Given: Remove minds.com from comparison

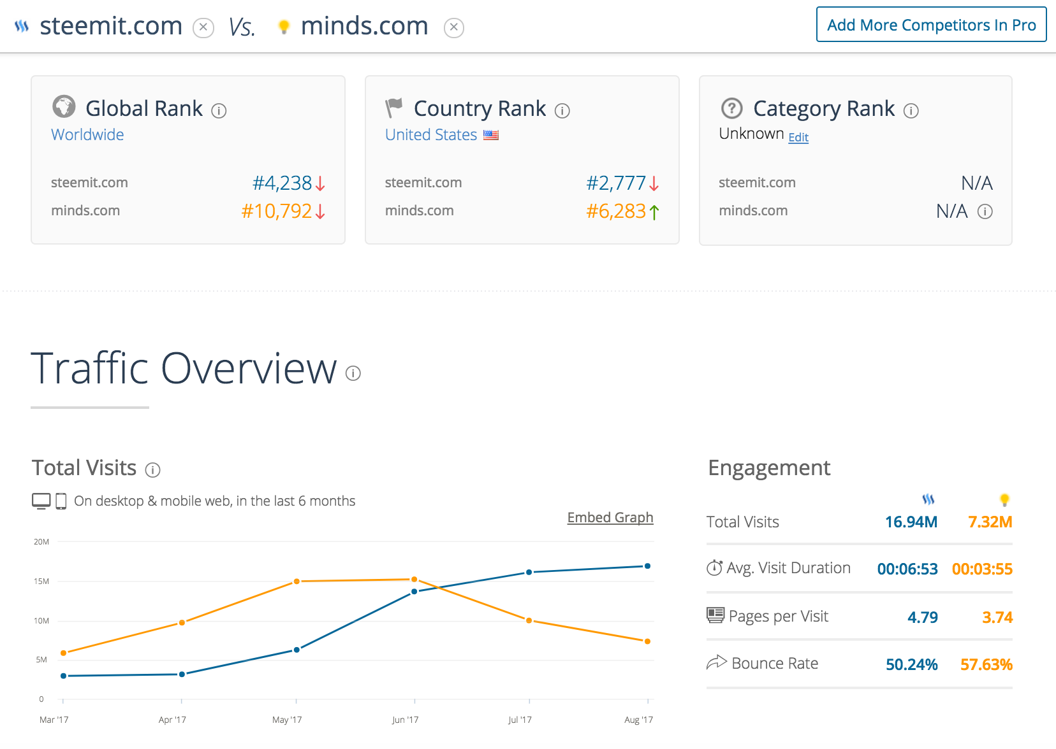Looking at the screenshot, I should click(x=453, y=27).
